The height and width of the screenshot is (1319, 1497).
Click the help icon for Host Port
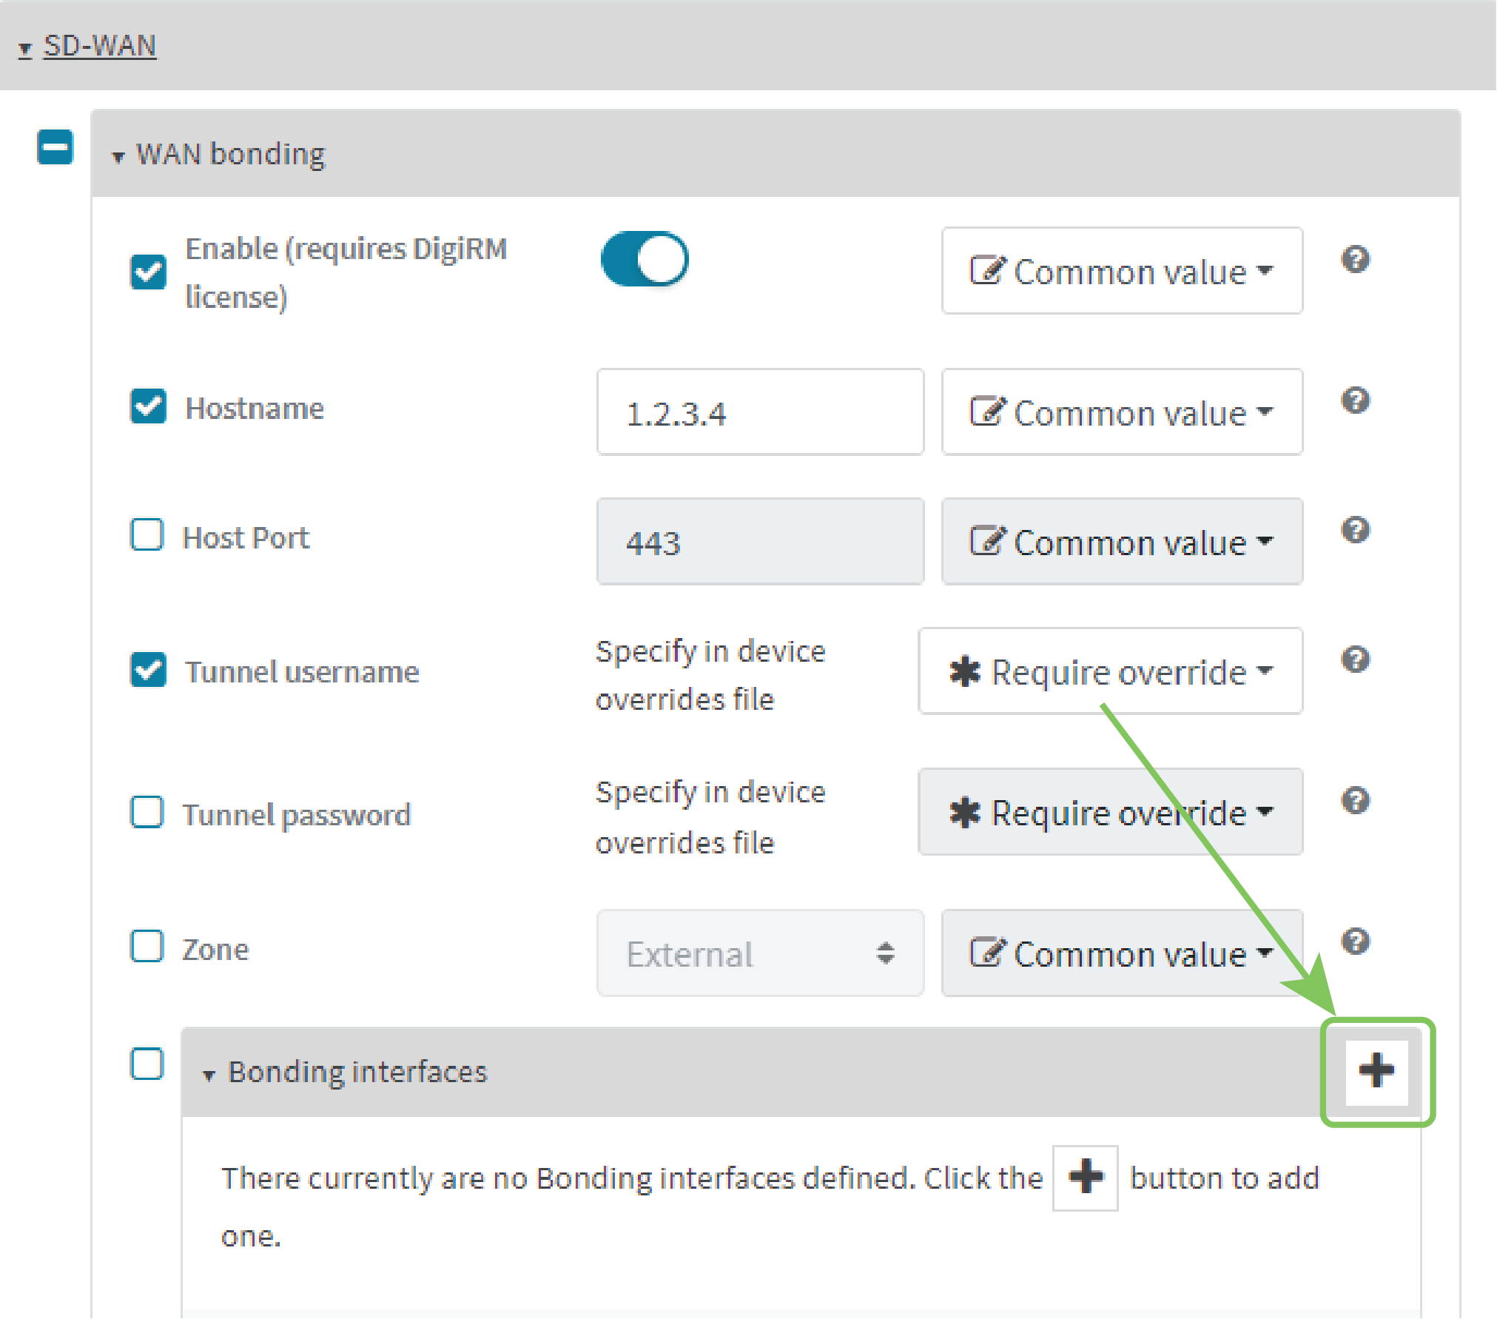click(x=1356, y=530)
